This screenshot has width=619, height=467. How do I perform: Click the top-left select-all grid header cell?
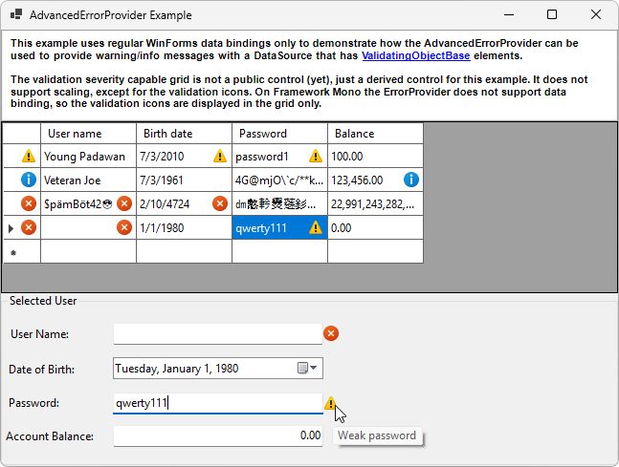22,134
